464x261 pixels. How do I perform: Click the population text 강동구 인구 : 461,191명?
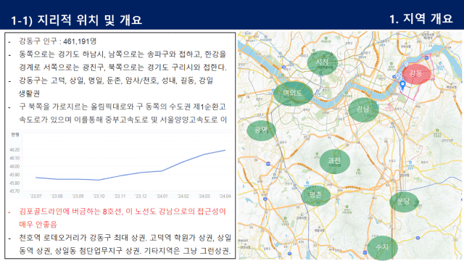click(58, 41)
